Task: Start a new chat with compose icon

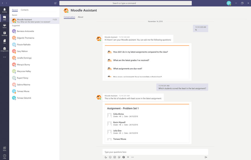Action: 55,3
